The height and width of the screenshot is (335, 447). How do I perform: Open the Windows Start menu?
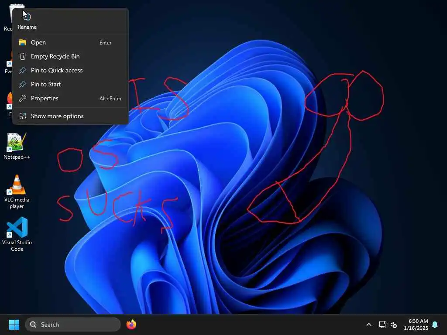14,325
